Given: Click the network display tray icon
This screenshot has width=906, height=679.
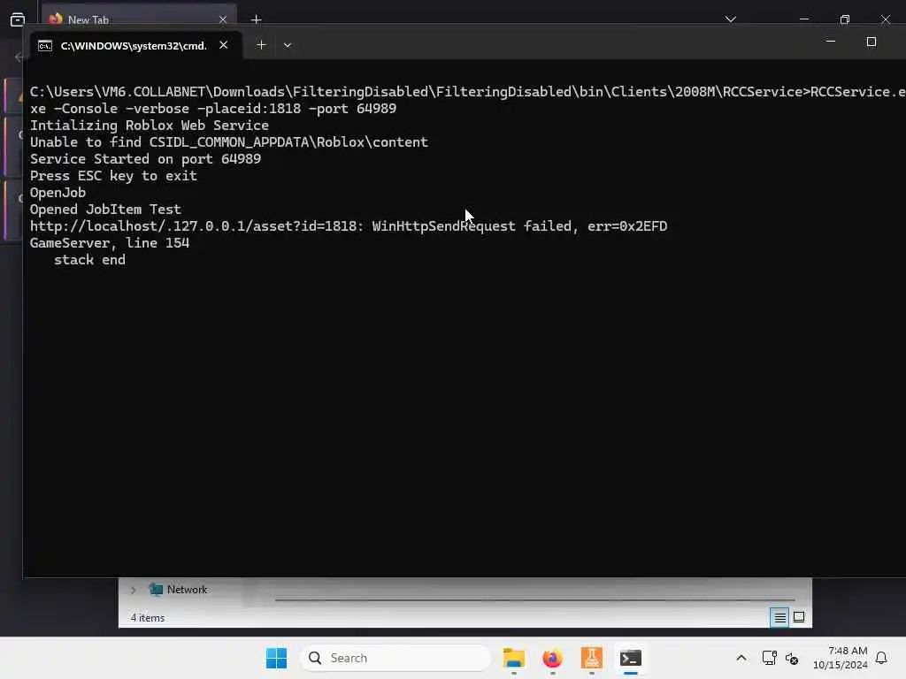Looking at the screenshot, I should 769,658.
